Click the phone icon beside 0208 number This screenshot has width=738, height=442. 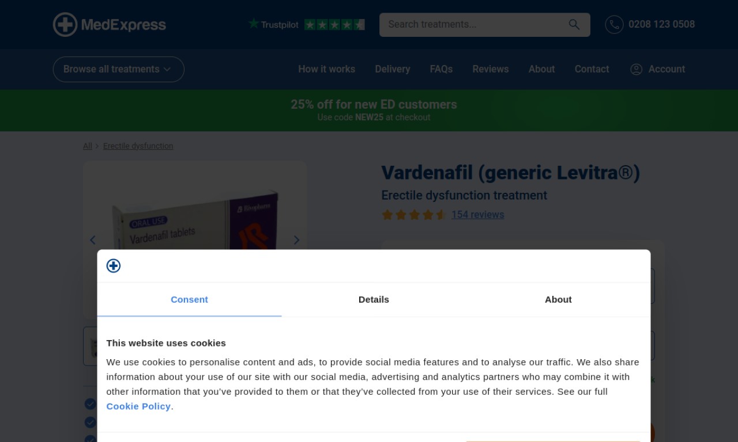614,24
